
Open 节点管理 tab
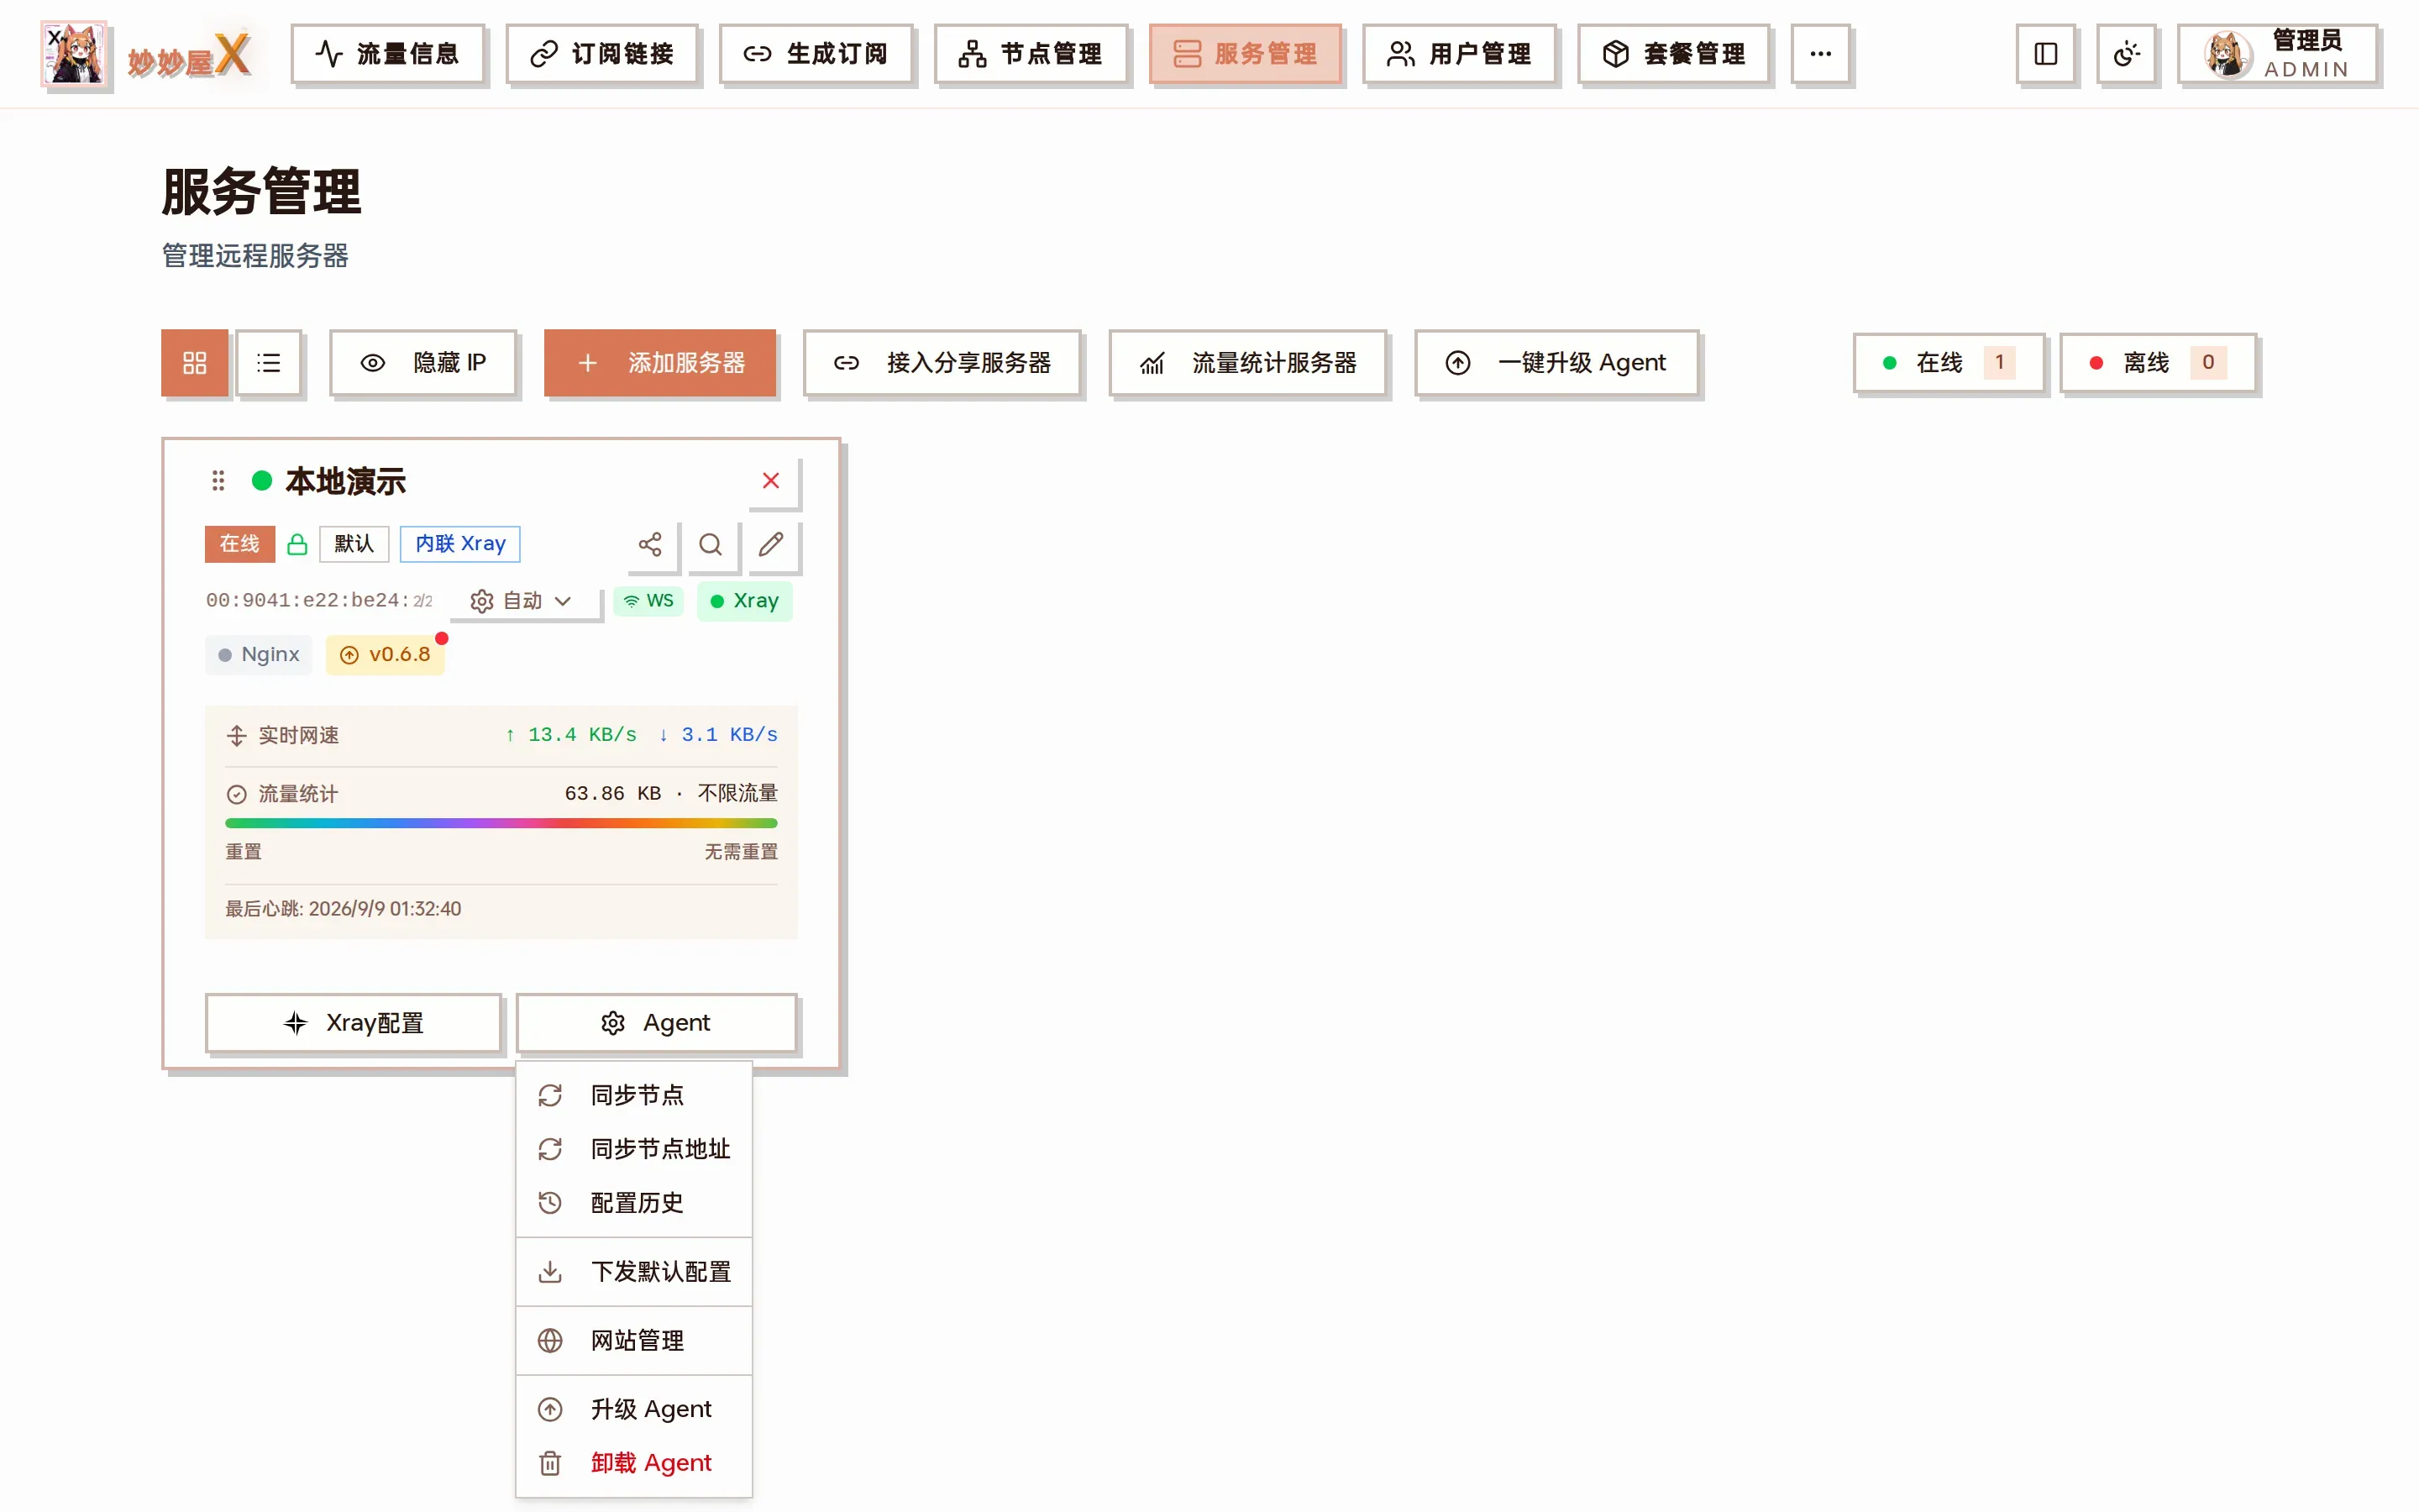pyautogui.click(x=1031, y=54)
